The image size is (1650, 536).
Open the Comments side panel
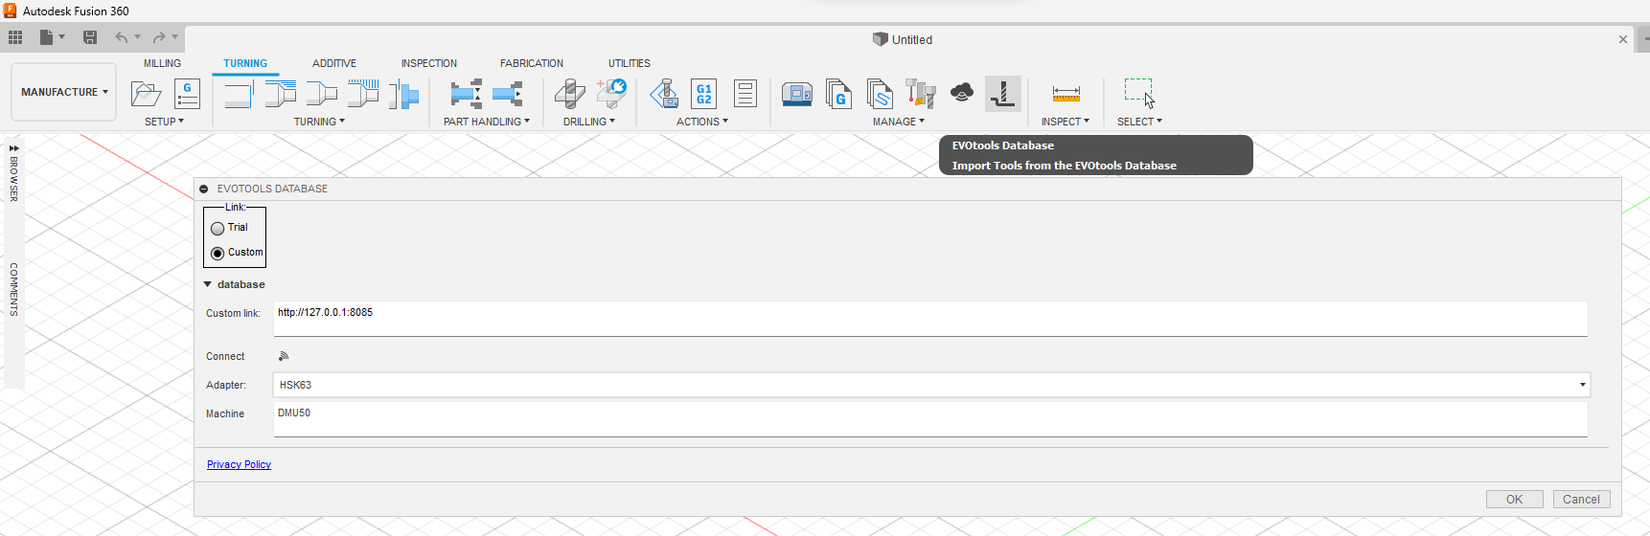point(13,289)
